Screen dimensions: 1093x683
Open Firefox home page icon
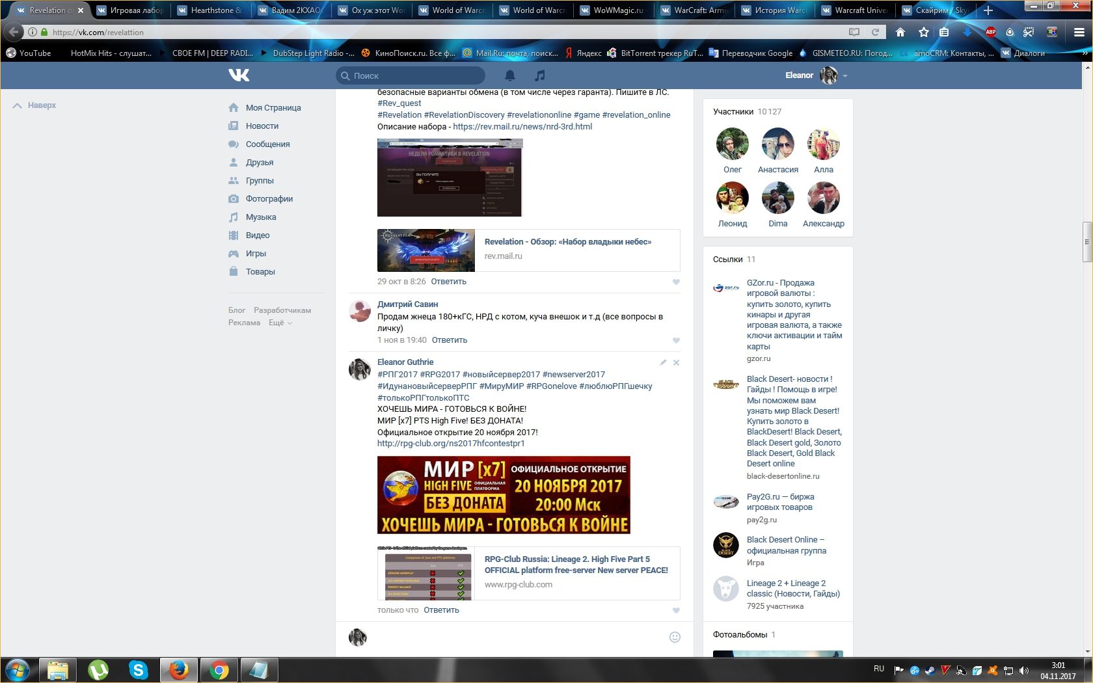900,32
